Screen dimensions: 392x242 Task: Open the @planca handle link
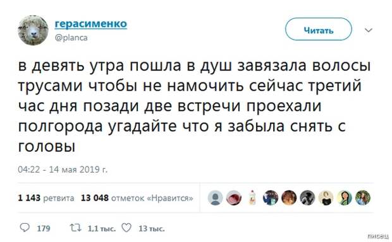tap(71, 38)
